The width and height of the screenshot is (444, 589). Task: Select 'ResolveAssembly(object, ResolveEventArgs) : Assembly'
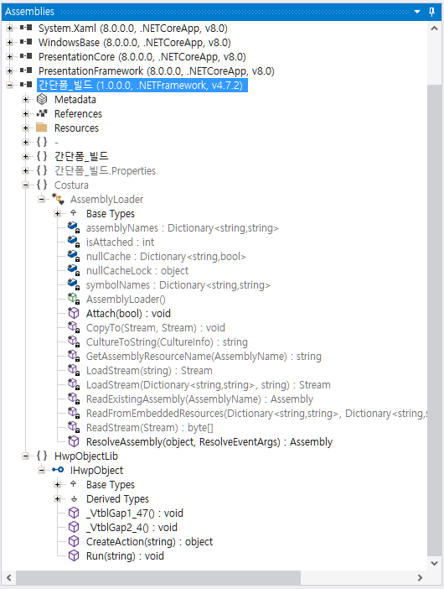pos(209,442)
